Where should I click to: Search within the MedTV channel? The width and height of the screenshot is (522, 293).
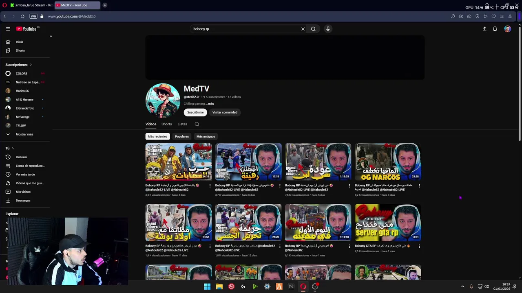point(197,124)
